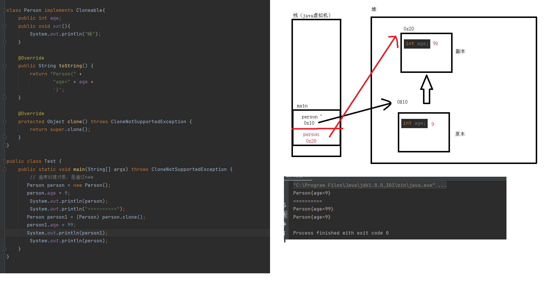Click the 'Person person = new Person();' line
The image size is (545, 284).
click(x=69, y=185)
